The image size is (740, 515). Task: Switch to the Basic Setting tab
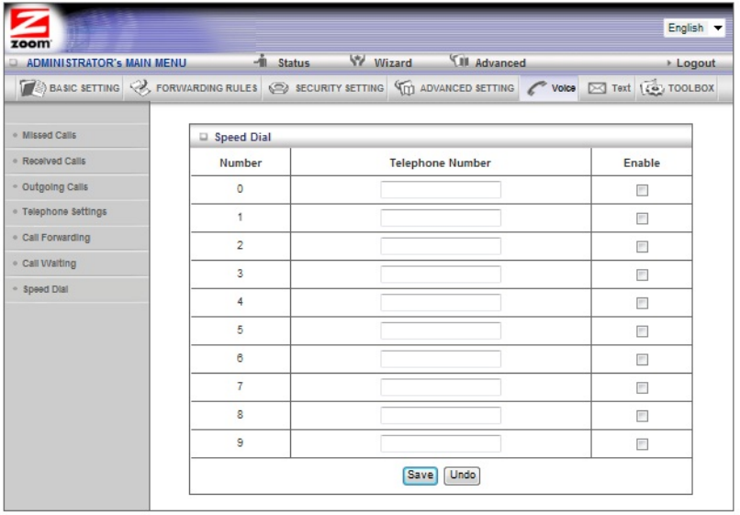click(70, 88)
